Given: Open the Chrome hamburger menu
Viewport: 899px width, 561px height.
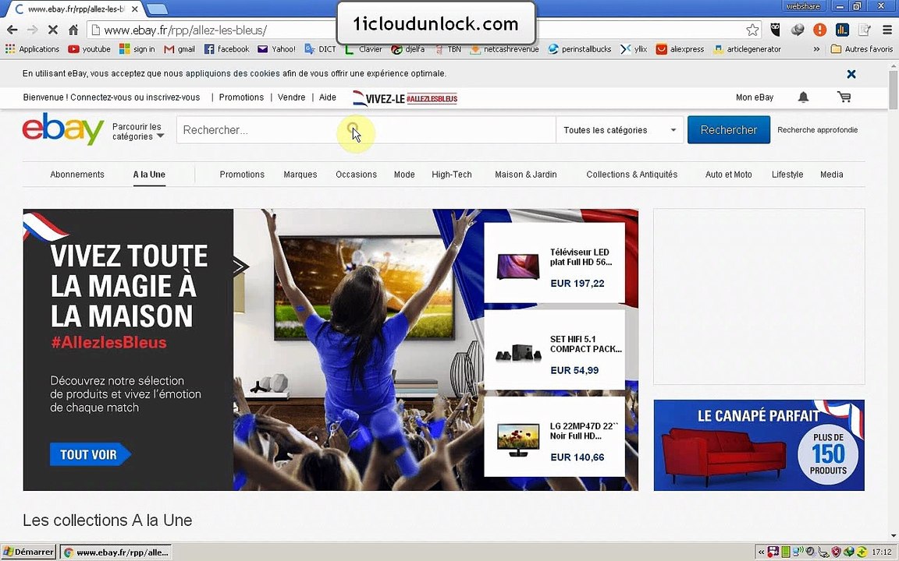Looking at the screenshot, I should (x=887, y=30).
